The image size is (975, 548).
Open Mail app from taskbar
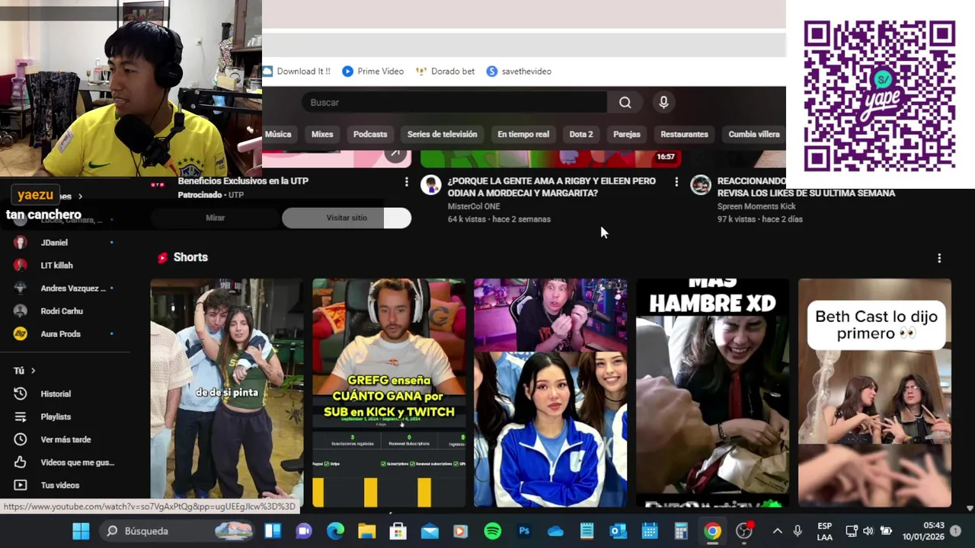(x=430, y=531)
